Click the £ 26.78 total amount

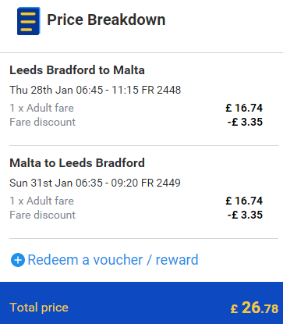pos(254,308)
